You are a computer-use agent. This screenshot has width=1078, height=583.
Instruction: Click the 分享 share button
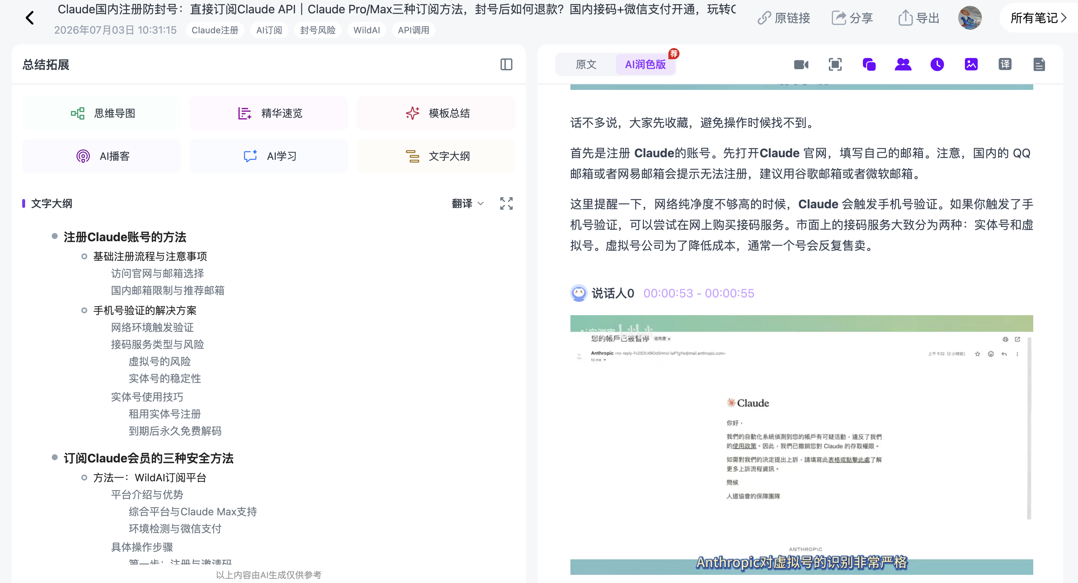[852, 18]
